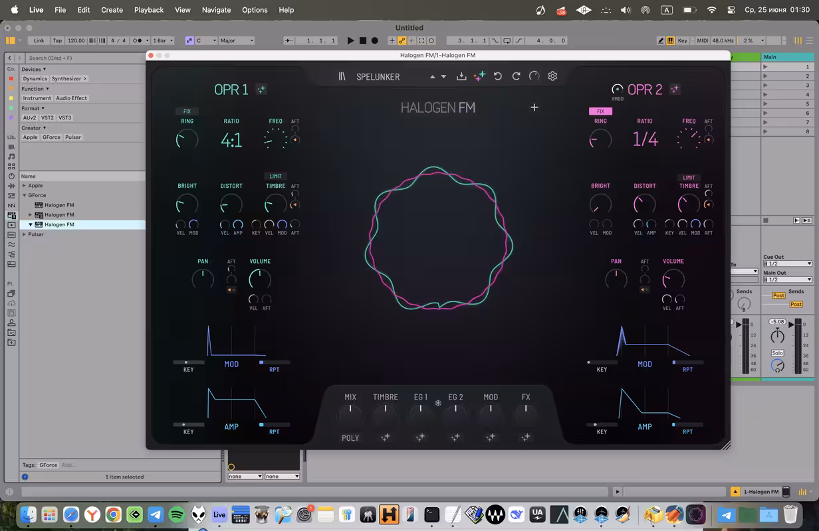The image size is (819, 531).
Task: Click the snowflake freeze icon between EG knobs
Action: click(438, 403)
